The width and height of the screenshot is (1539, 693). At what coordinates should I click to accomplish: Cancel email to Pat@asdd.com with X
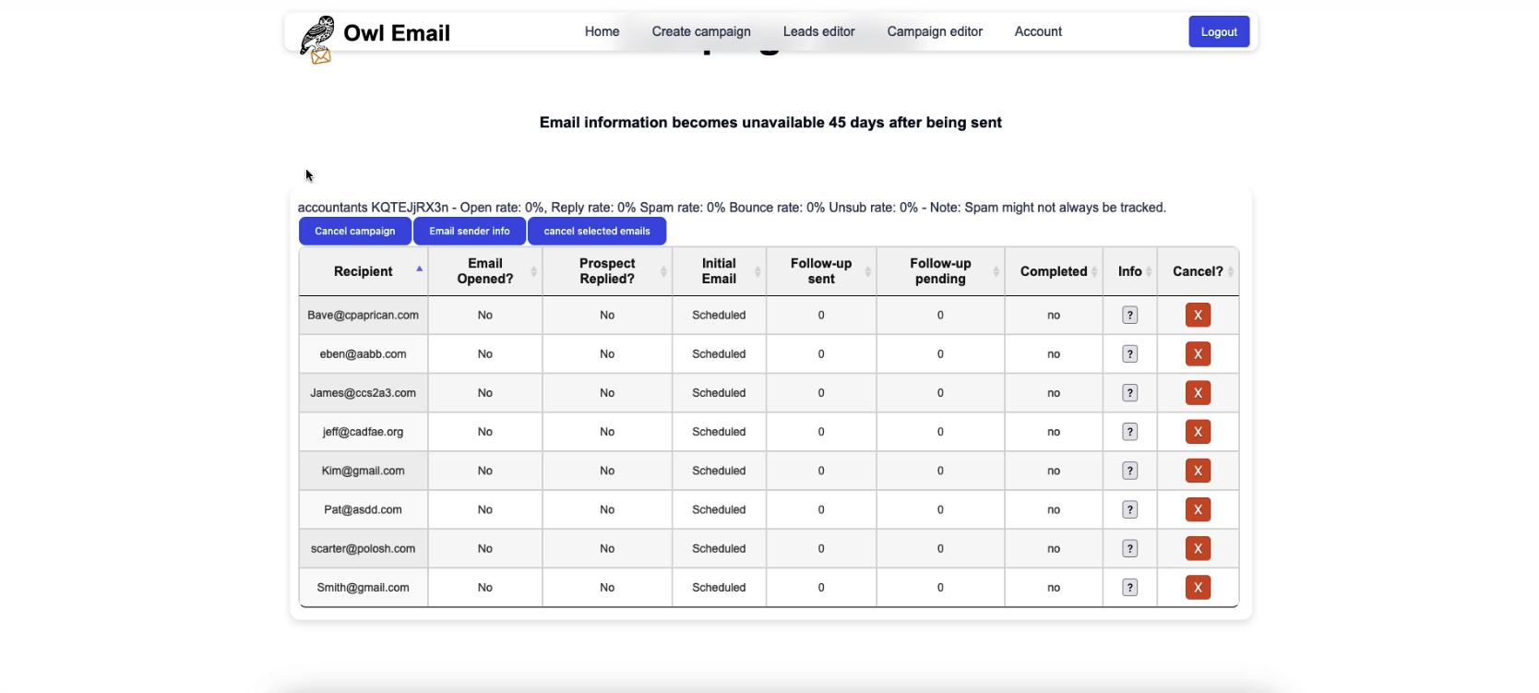click(1198, 509)
